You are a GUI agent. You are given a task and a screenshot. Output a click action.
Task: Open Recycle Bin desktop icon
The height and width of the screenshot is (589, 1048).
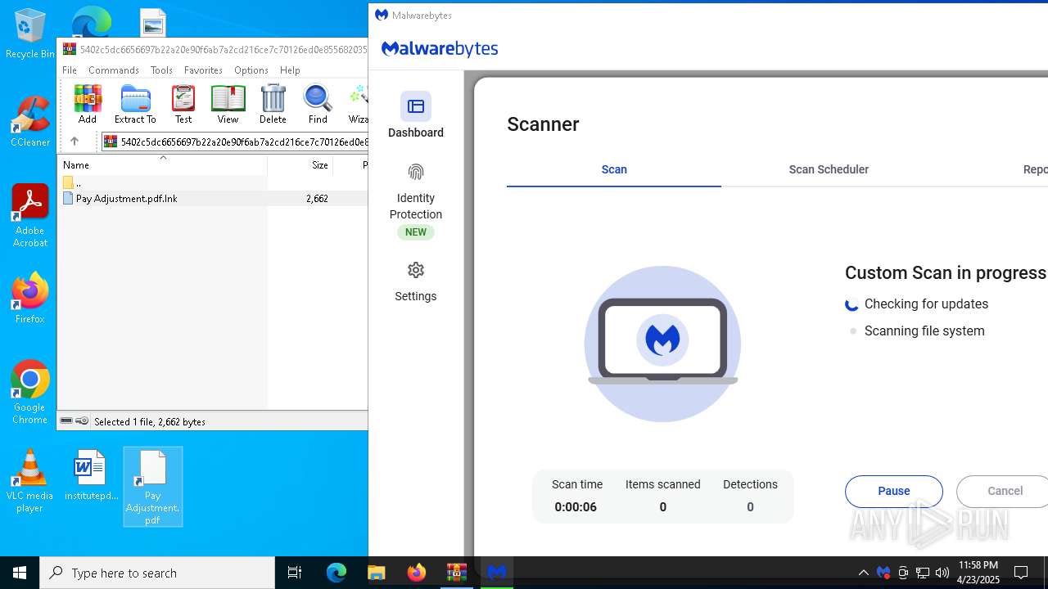pos(30,34)
